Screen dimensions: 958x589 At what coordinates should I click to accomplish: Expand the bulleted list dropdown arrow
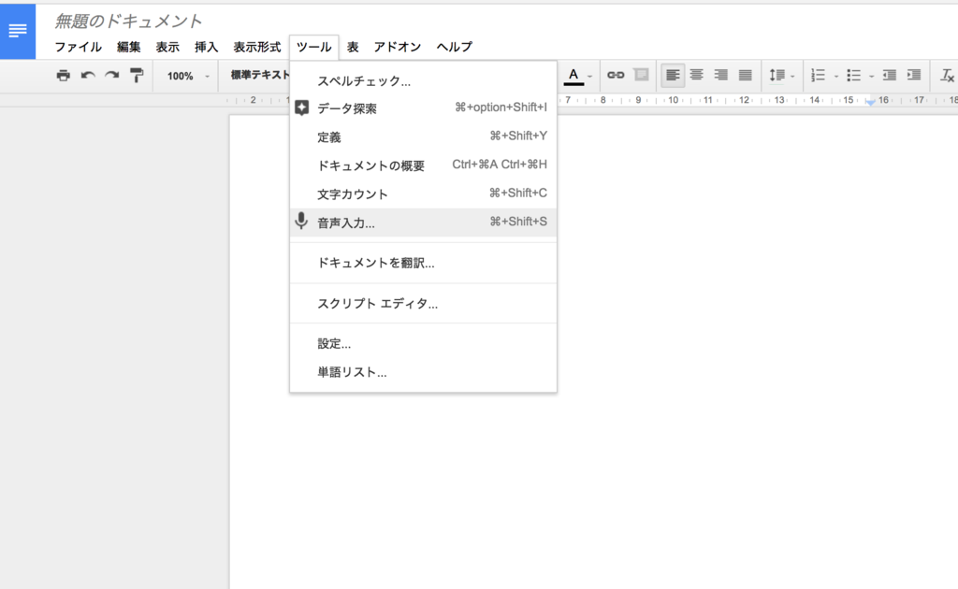tap(871, 77)
